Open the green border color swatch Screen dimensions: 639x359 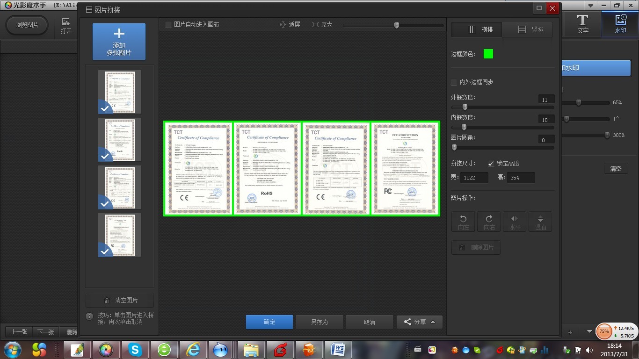tap(488, 54)
